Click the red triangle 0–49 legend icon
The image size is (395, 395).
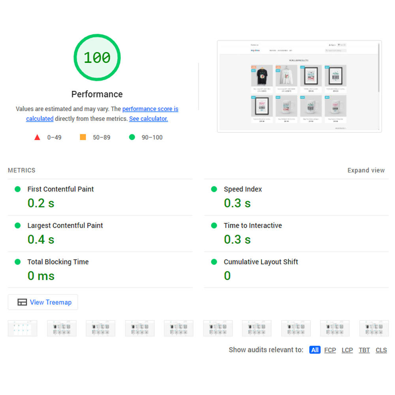point(37,137)
